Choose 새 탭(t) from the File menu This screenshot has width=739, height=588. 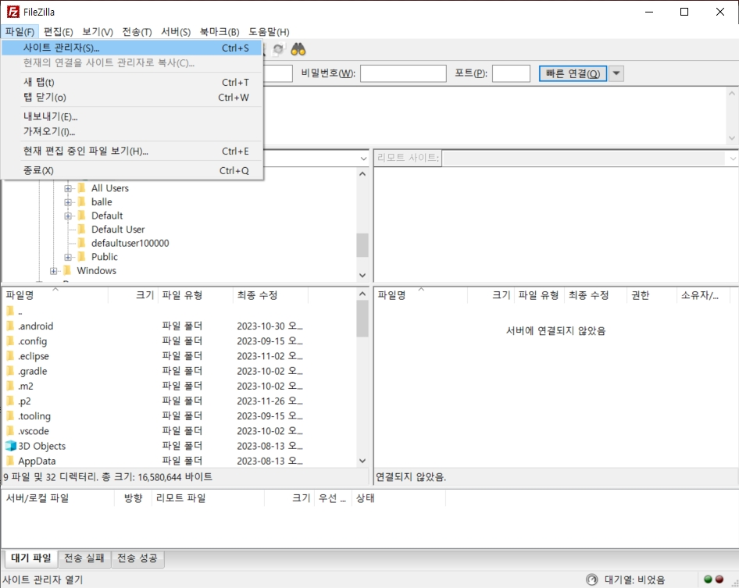(132, 83)
